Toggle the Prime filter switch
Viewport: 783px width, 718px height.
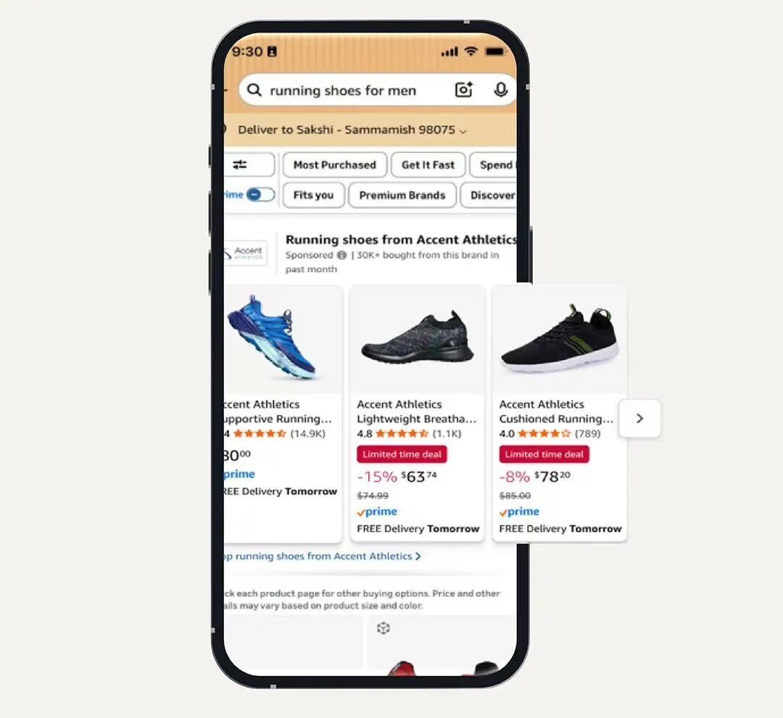click(260, 195)
